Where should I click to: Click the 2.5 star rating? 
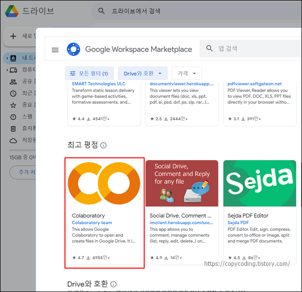pyautogui.click(x=156, y=119)
